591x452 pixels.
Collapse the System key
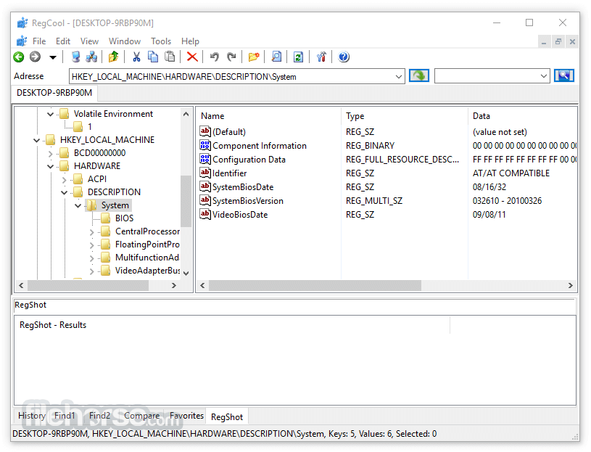78,205
